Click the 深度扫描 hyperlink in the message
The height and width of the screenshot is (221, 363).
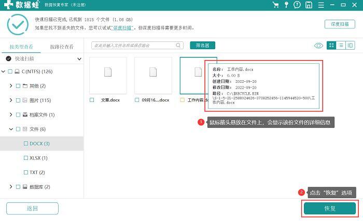(x=122, y=28)
